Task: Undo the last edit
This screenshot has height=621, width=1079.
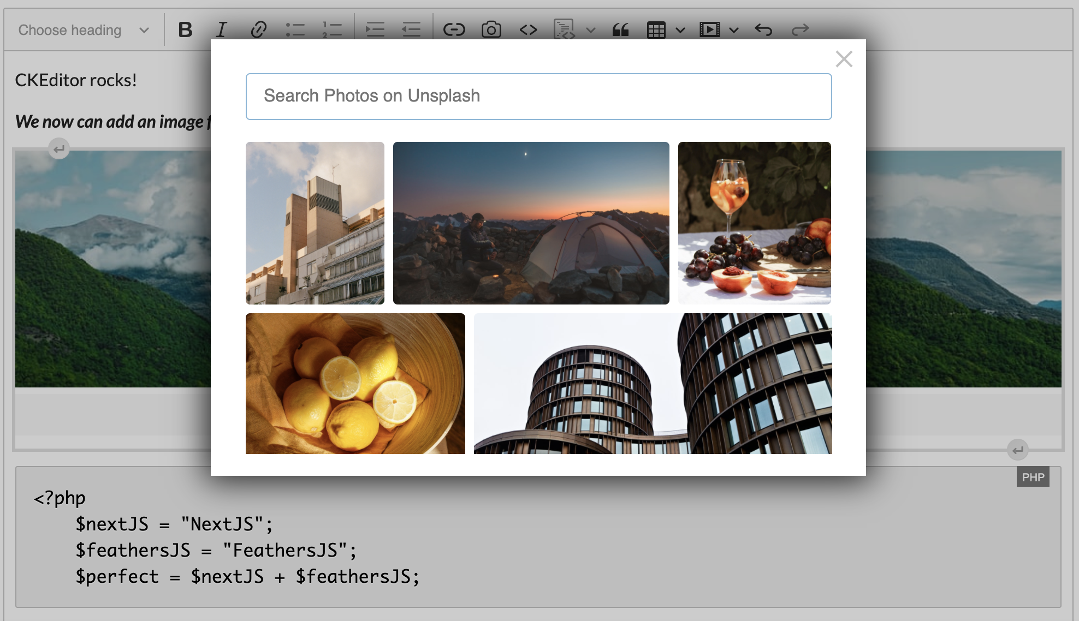Action: tap(764, 29)
